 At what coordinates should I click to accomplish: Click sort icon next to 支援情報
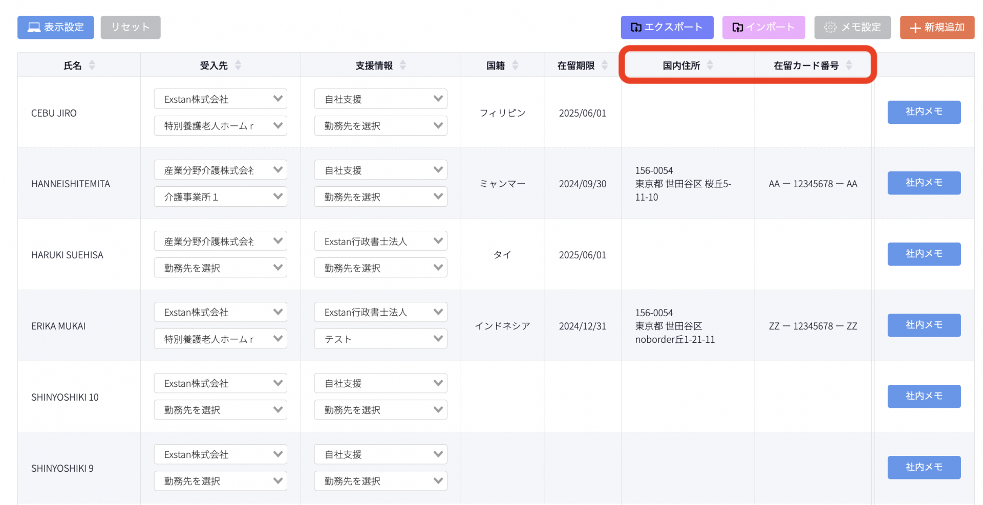tap(403, 65)
